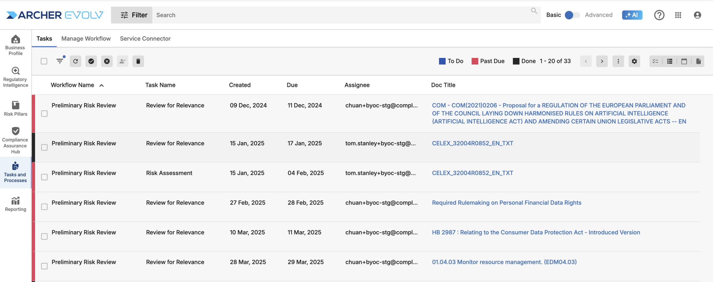Check the select-all tasks checkbox
Screen dimensions: 713x282
(44, 61)
